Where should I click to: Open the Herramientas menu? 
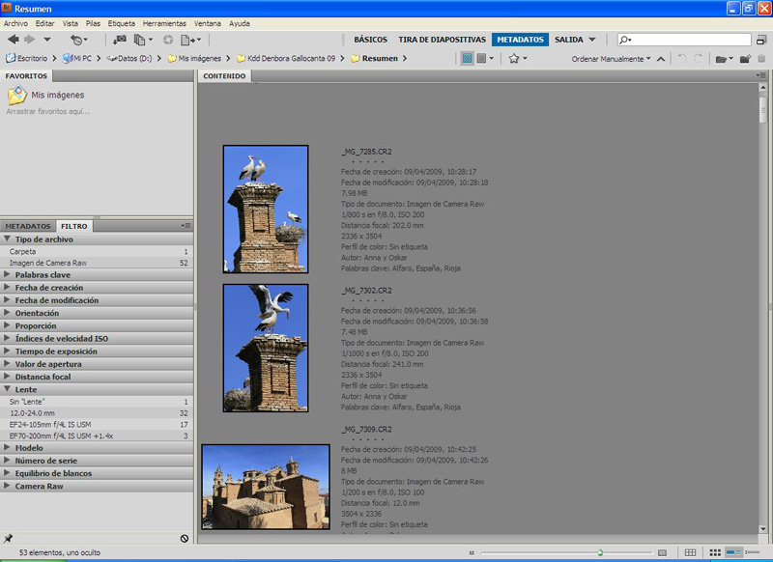[x=164, y=23]
